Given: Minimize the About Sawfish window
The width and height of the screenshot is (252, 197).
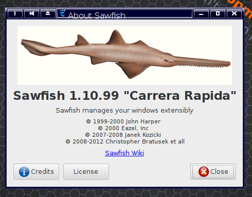Looking at the screenshot, I should [x=201, y=13].
